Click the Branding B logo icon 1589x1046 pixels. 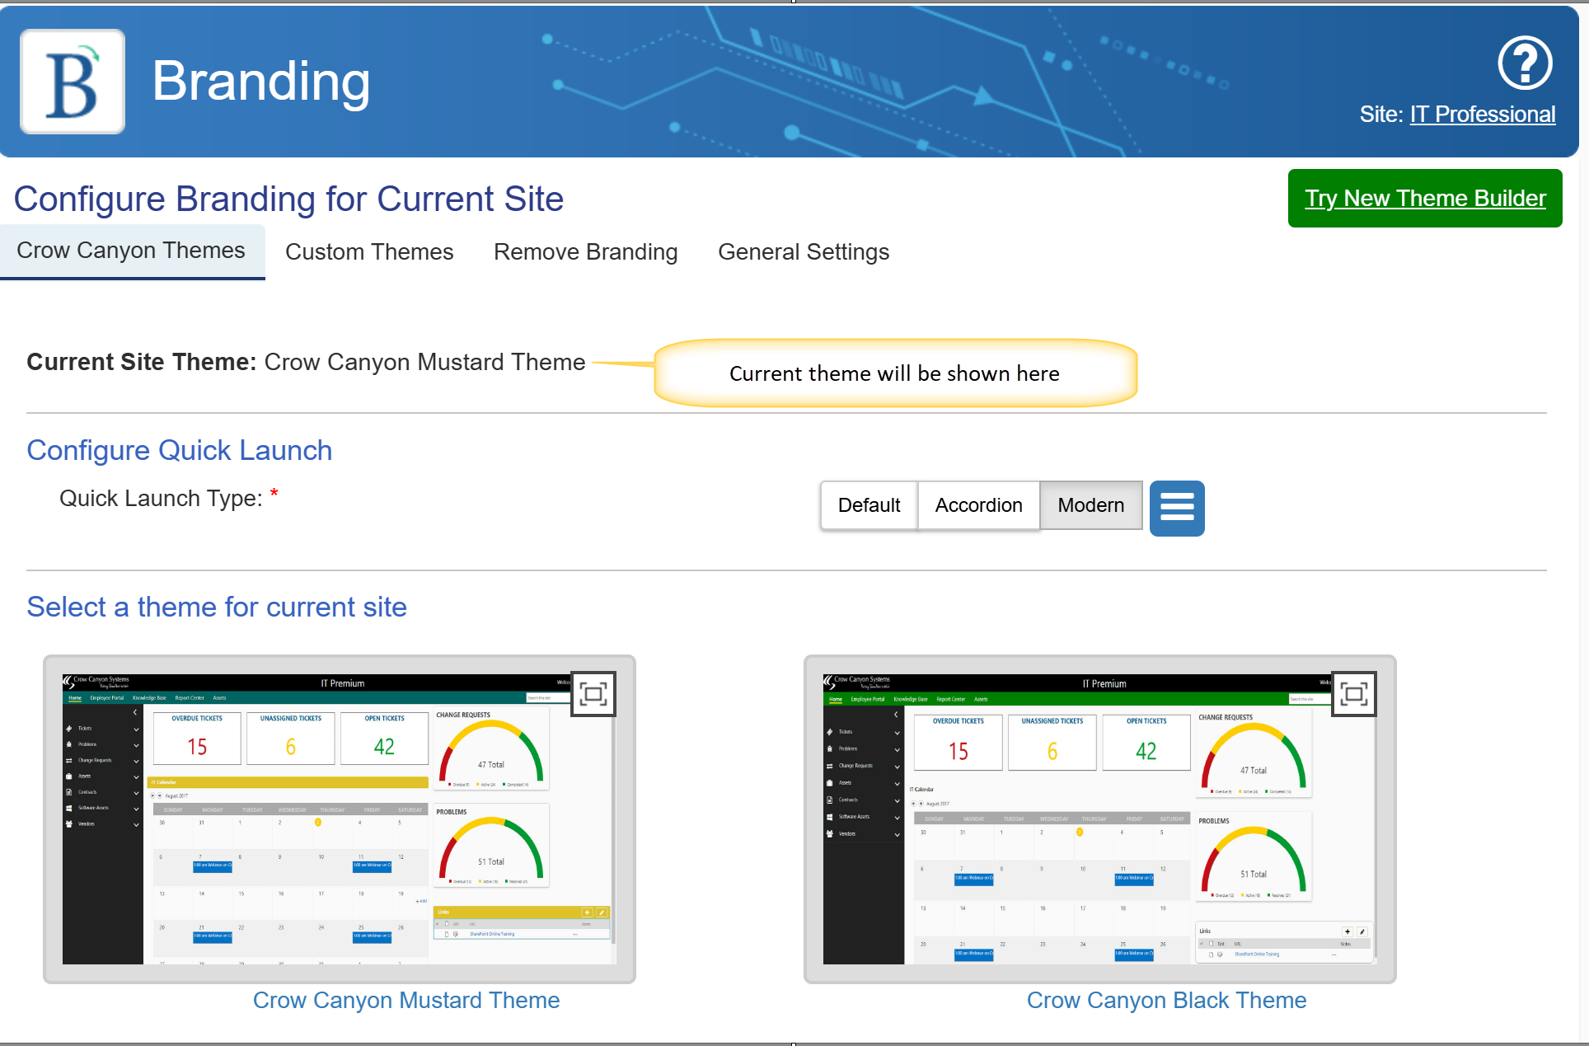73,82
